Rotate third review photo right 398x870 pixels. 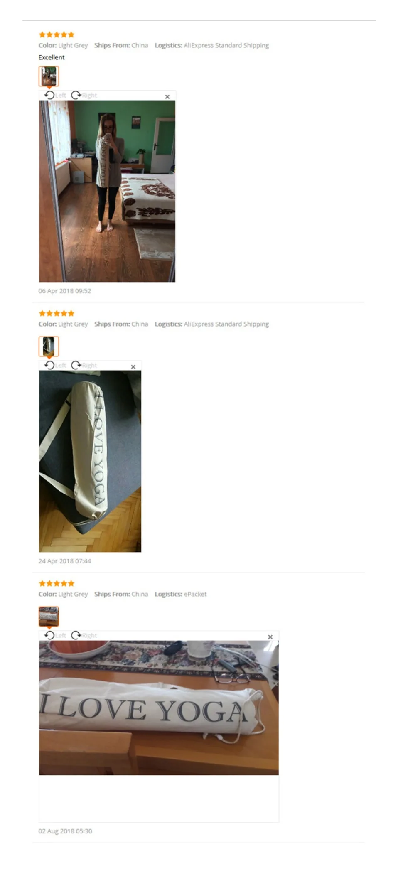click(84, 635)
